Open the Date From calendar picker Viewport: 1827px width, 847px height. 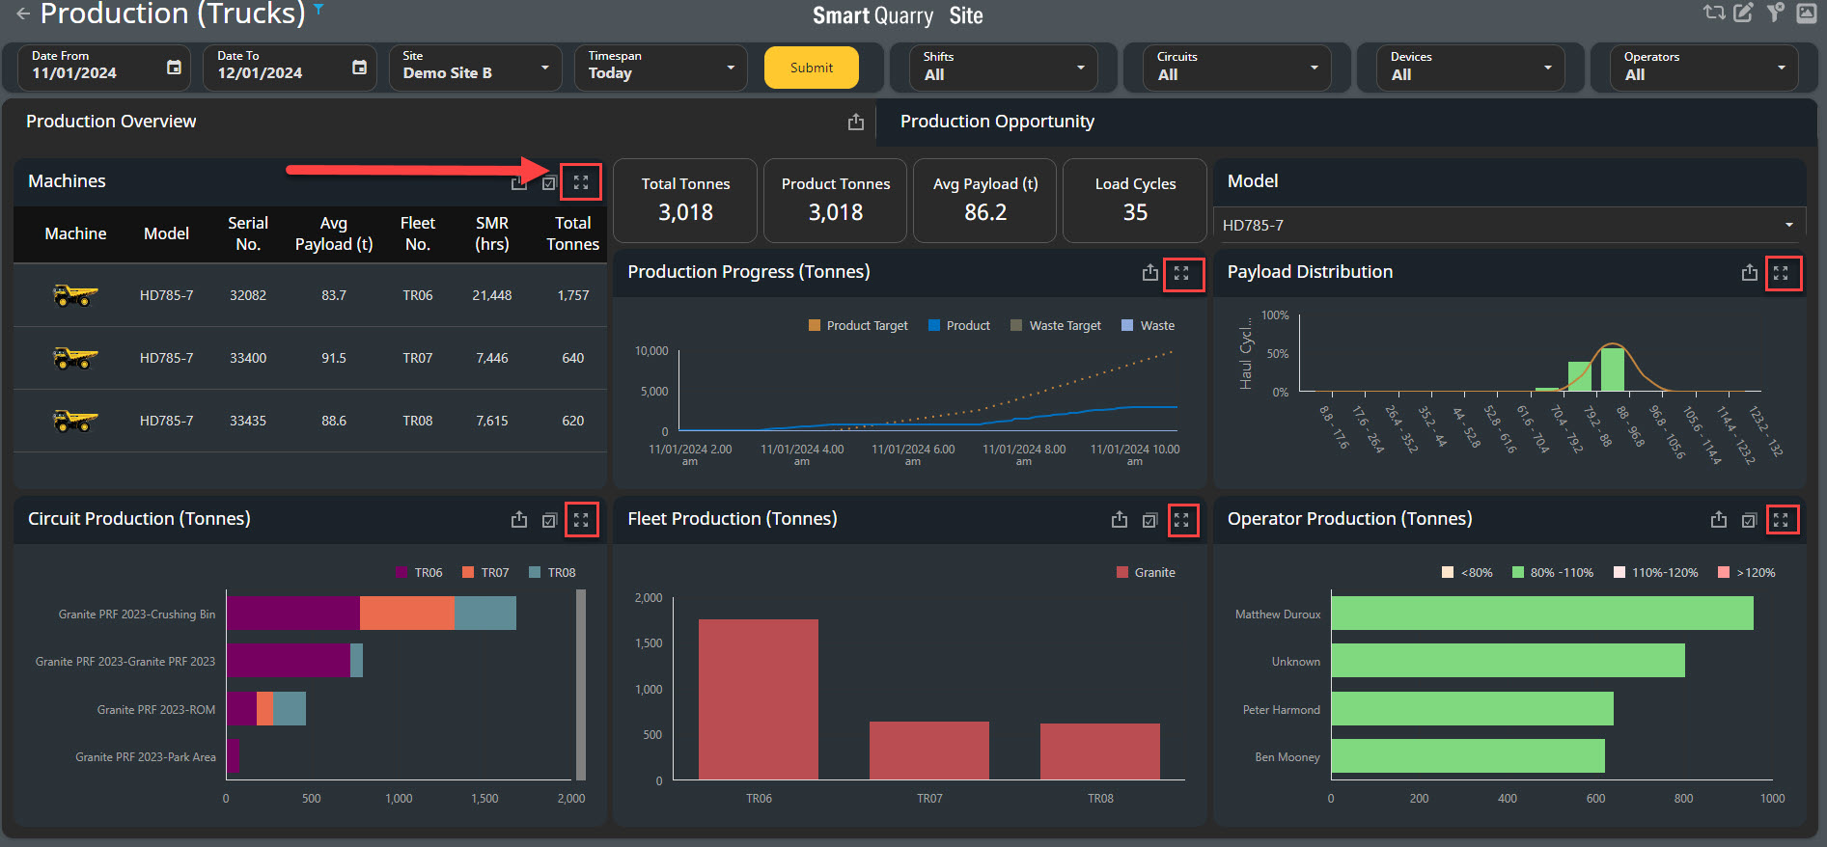pos(174,68)
